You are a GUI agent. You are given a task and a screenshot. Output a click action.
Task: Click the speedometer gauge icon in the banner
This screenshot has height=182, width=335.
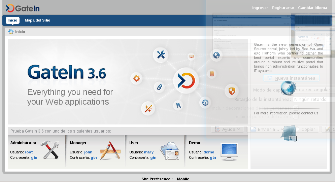(205, 102)
